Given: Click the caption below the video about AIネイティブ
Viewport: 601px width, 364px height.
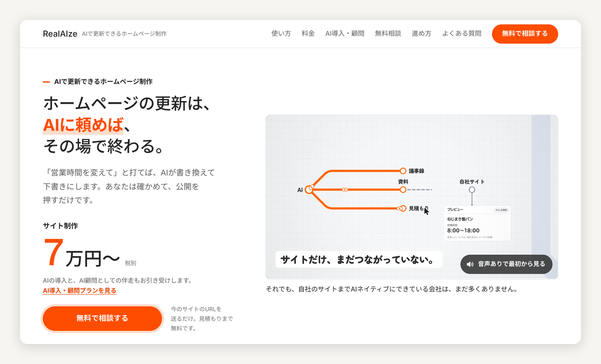Looking at the screenshot, I should [x=392, y=289].
